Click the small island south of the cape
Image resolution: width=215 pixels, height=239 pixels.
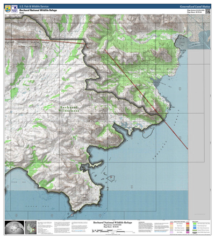[x=71, y=215]
